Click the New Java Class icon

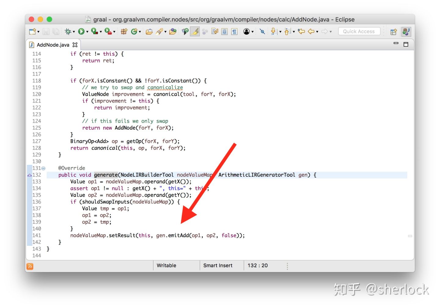tap(134, 31)
